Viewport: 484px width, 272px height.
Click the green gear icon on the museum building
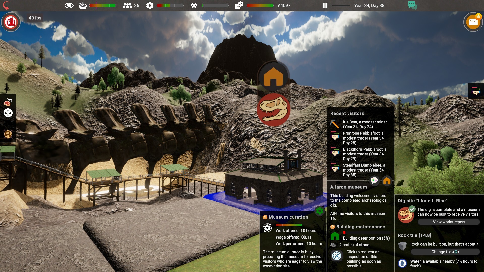pos(319,211)
